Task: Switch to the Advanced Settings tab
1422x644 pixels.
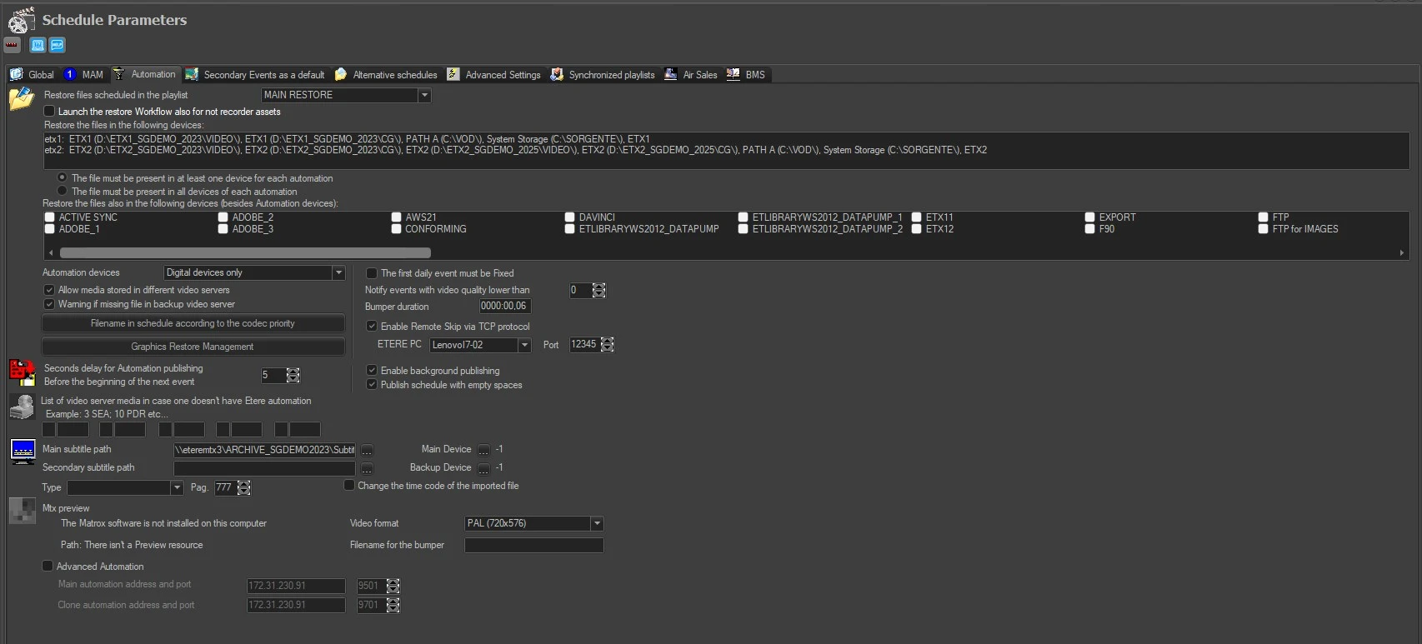Action: coord(494,75)
